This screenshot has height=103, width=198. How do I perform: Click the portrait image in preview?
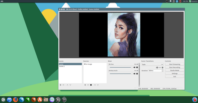(124, 35)
